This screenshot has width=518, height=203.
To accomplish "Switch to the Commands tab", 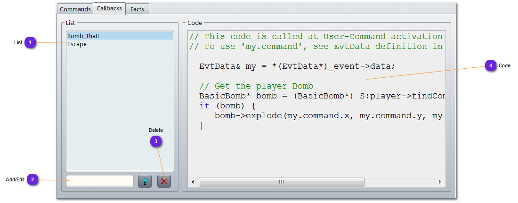I will (x=75, y=9).
